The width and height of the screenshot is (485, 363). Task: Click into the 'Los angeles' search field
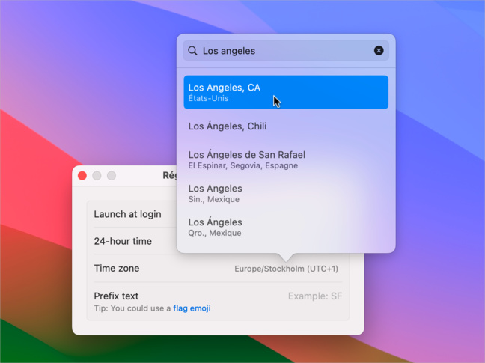tap(286, 51)
